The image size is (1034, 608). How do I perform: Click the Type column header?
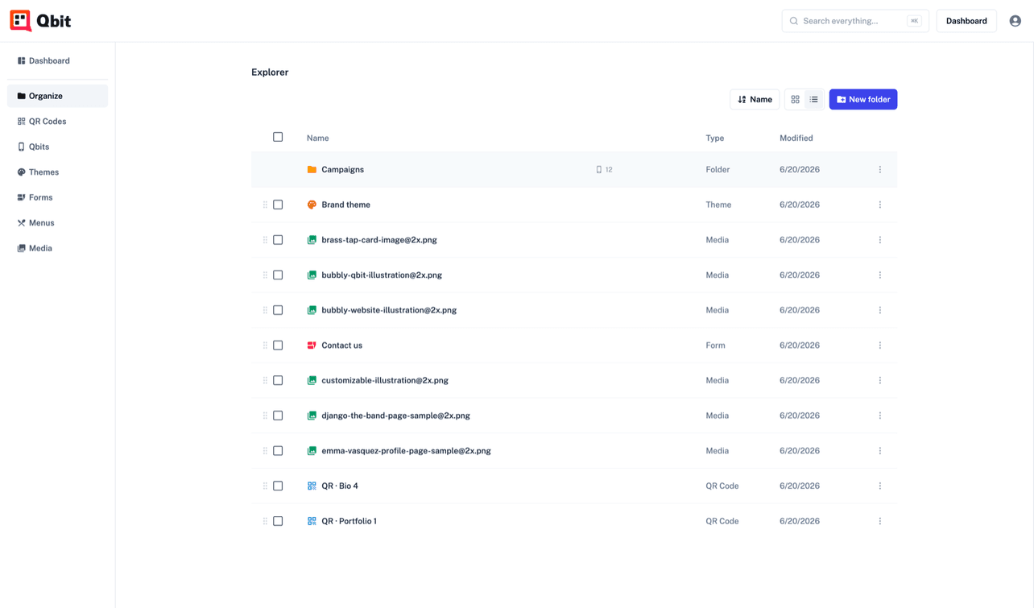click(x=714, y=139)
